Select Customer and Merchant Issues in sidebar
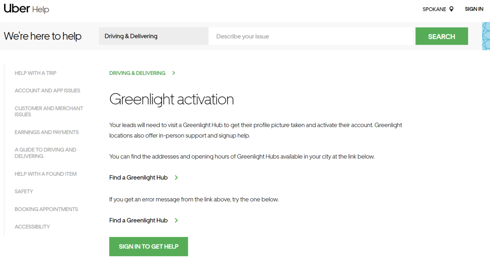 click(48, 111)
